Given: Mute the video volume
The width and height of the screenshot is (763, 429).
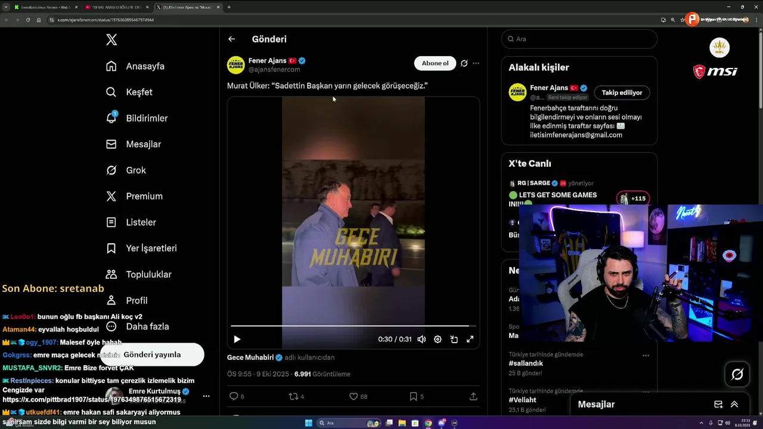Looking at the screenshot, I should point(421,339).
